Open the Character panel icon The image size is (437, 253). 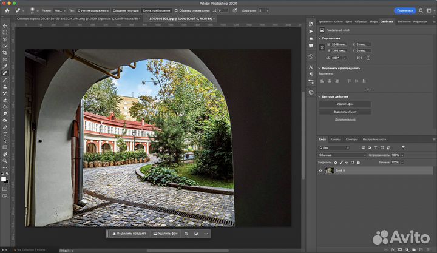pyautogui.click(x=311, y=67)
